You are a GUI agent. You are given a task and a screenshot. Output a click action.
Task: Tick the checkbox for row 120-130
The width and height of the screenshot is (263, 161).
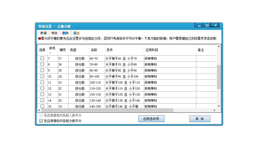click(x=42, y=94)
